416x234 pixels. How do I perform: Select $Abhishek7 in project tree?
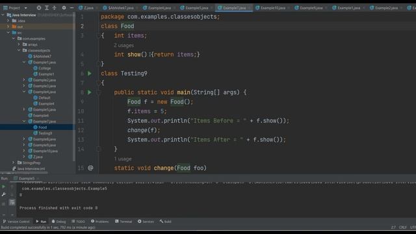pos(42,57)
